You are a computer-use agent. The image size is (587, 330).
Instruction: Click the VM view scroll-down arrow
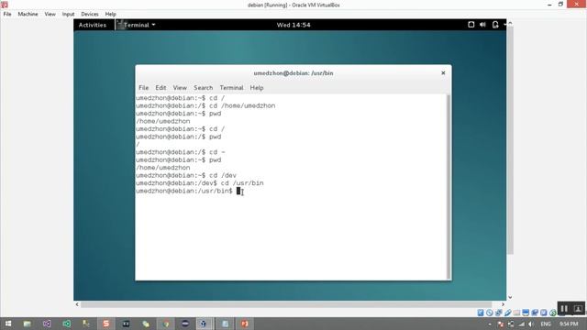pos(510,297)
